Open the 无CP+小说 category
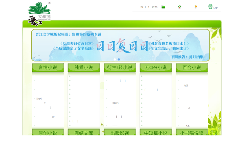 pyautogui.click(x=156, y=68)
